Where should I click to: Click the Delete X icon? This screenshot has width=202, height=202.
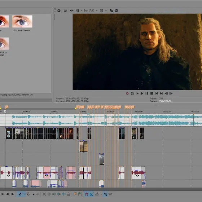(x=44, y=194)
